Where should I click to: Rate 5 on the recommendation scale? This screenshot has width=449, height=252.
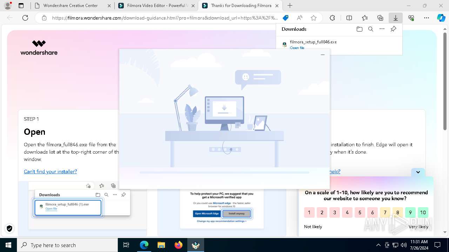[360, 212]
